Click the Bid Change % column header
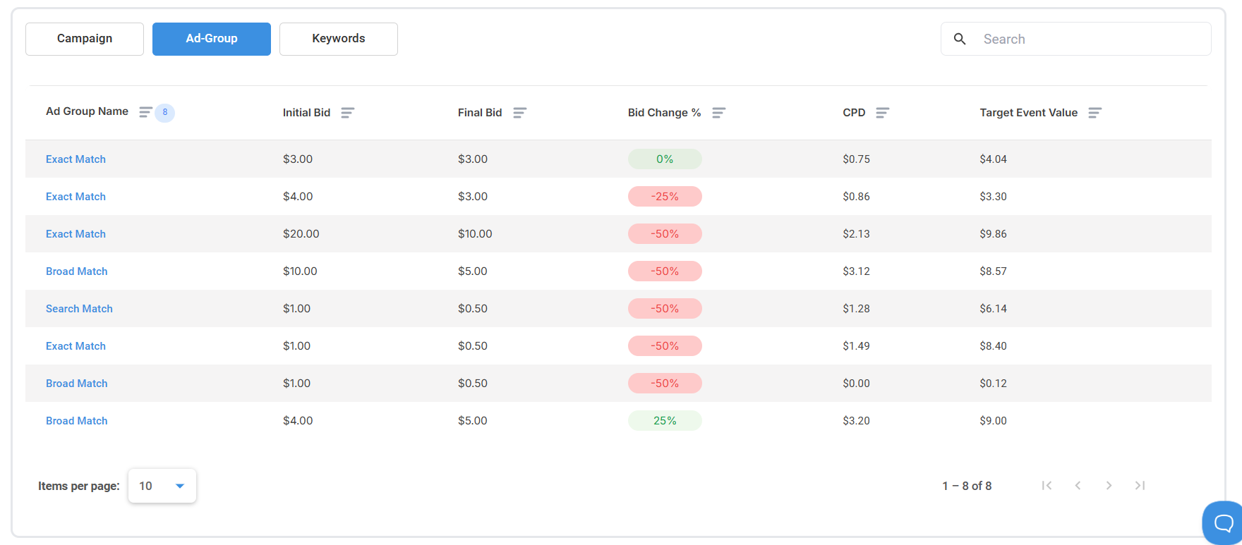This screenshot has height=545, width=1242. tap(664, 113)
